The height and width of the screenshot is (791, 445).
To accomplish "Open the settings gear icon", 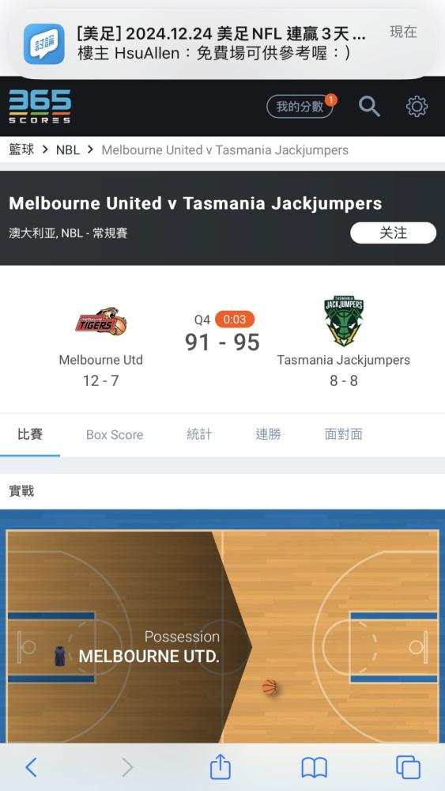I will (x=417, y=107).
